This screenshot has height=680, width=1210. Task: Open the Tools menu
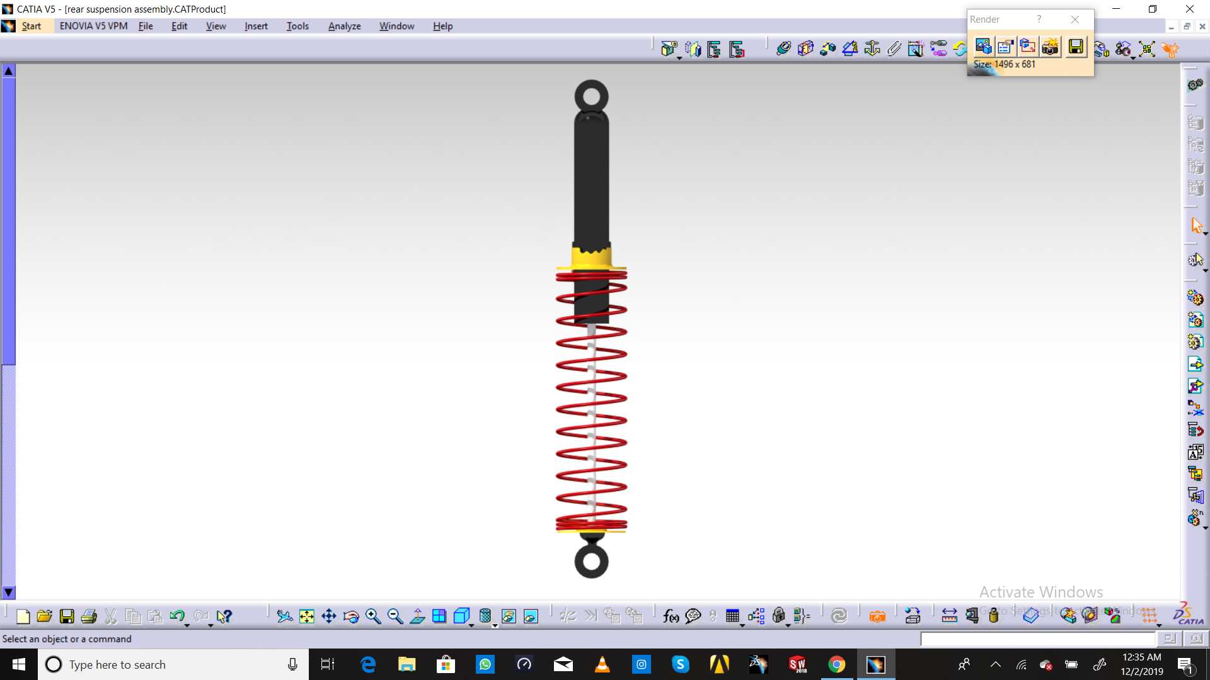pyautogui.click(x=297, y=26)
